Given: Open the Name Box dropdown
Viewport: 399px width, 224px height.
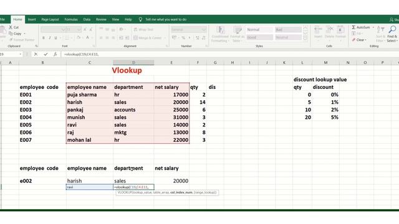Looking at the screenshot, I should click(21, 54).
